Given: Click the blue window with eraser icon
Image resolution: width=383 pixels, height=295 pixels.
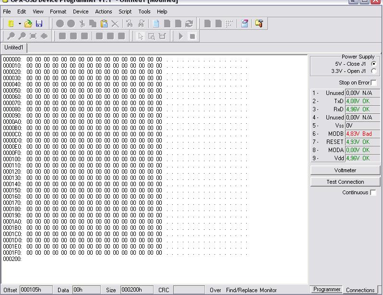Looking at the screenshot, I should pos(245,24).
